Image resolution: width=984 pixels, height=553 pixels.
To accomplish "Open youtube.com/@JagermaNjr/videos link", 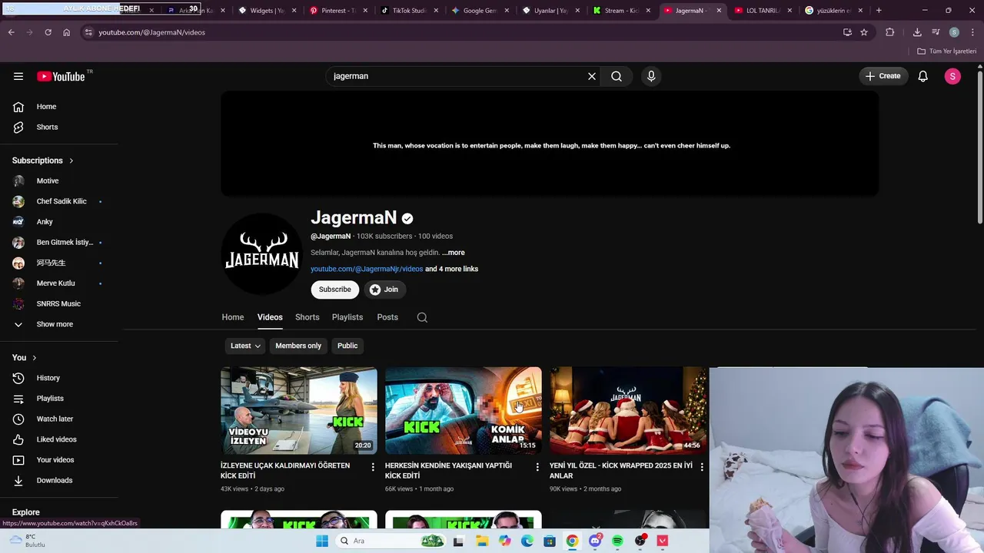I will (367, 269).
